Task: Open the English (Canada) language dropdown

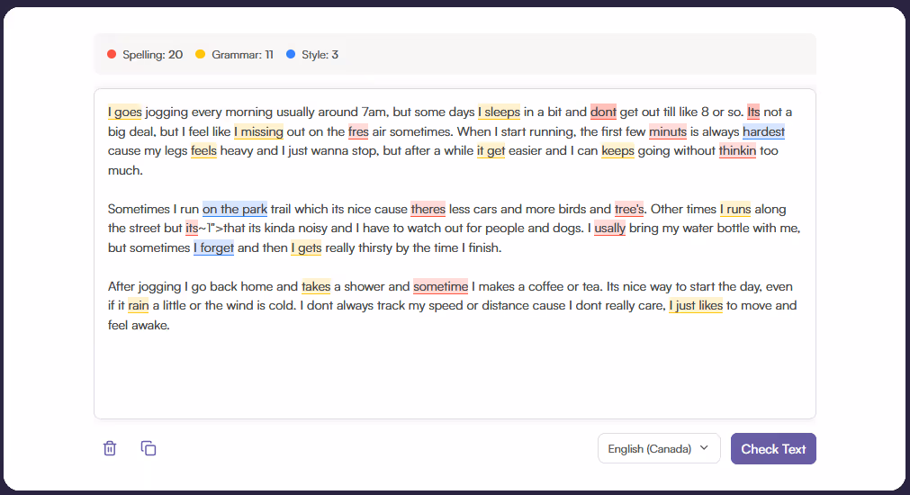Action: 659,448
